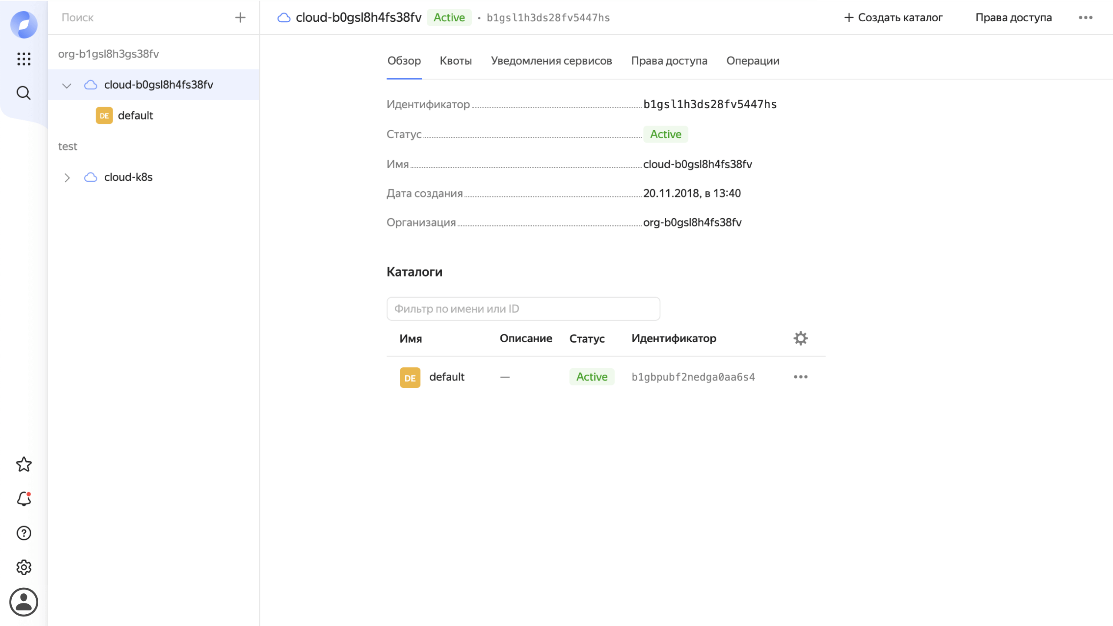The width and height of the screenshot is (1113, 626).
Task: Select the Квоты tab
Action: coord(456,60)
